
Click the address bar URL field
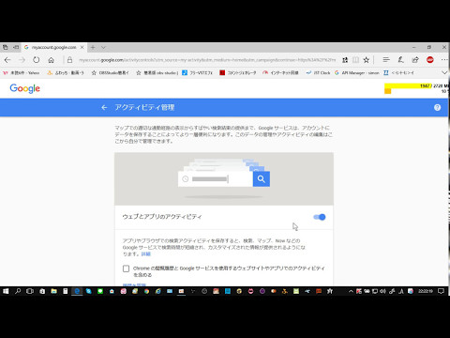(207, 60)
